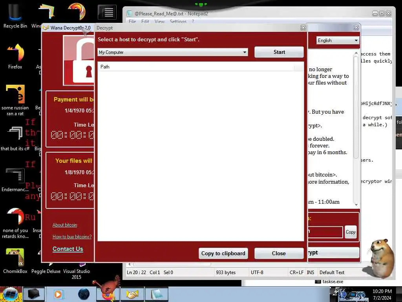Click the "Col 1" status bar entry
This screenshot has height=302, width=402.
click(155, 273)
